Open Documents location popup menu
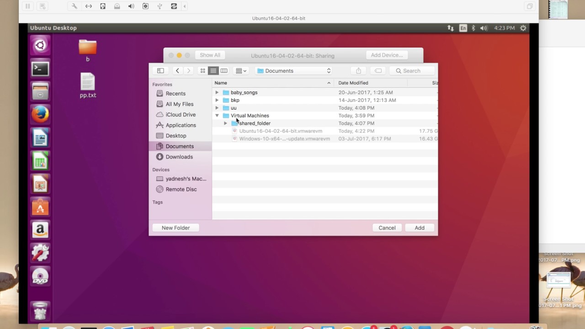This screenshot has width=585, height=329. tap(293, 71)
